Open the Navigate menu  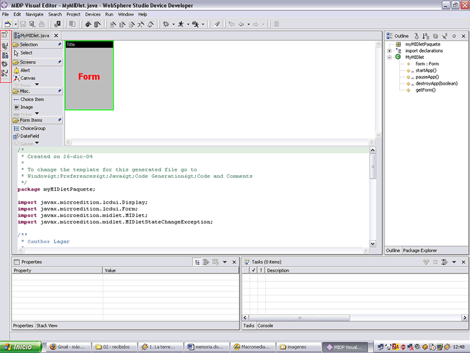tap(34, 14)
